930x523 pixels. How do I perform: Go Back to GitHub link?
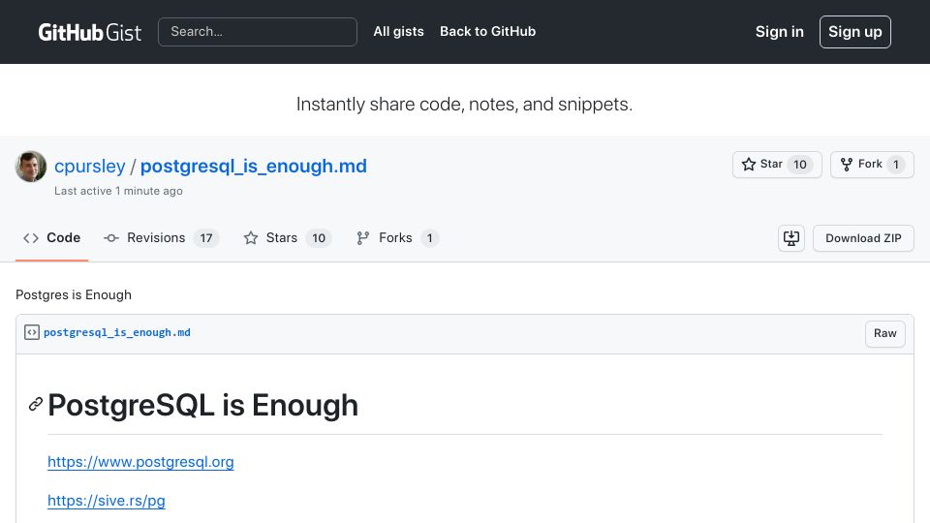click(x=487, y=31)
